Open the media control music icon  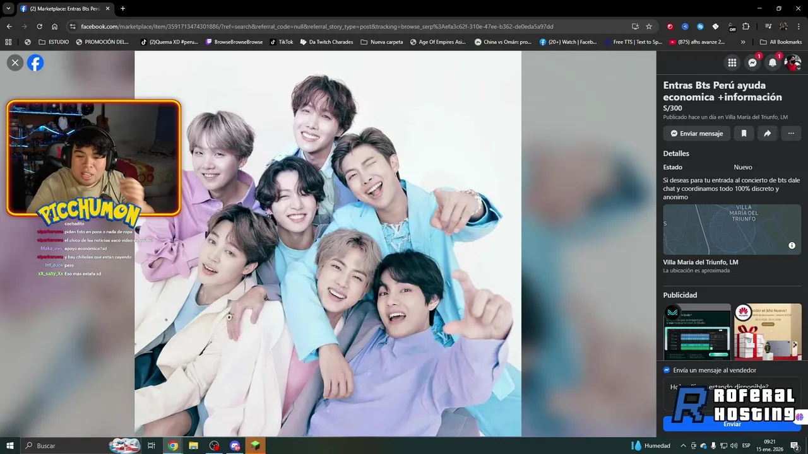(768, 26)
